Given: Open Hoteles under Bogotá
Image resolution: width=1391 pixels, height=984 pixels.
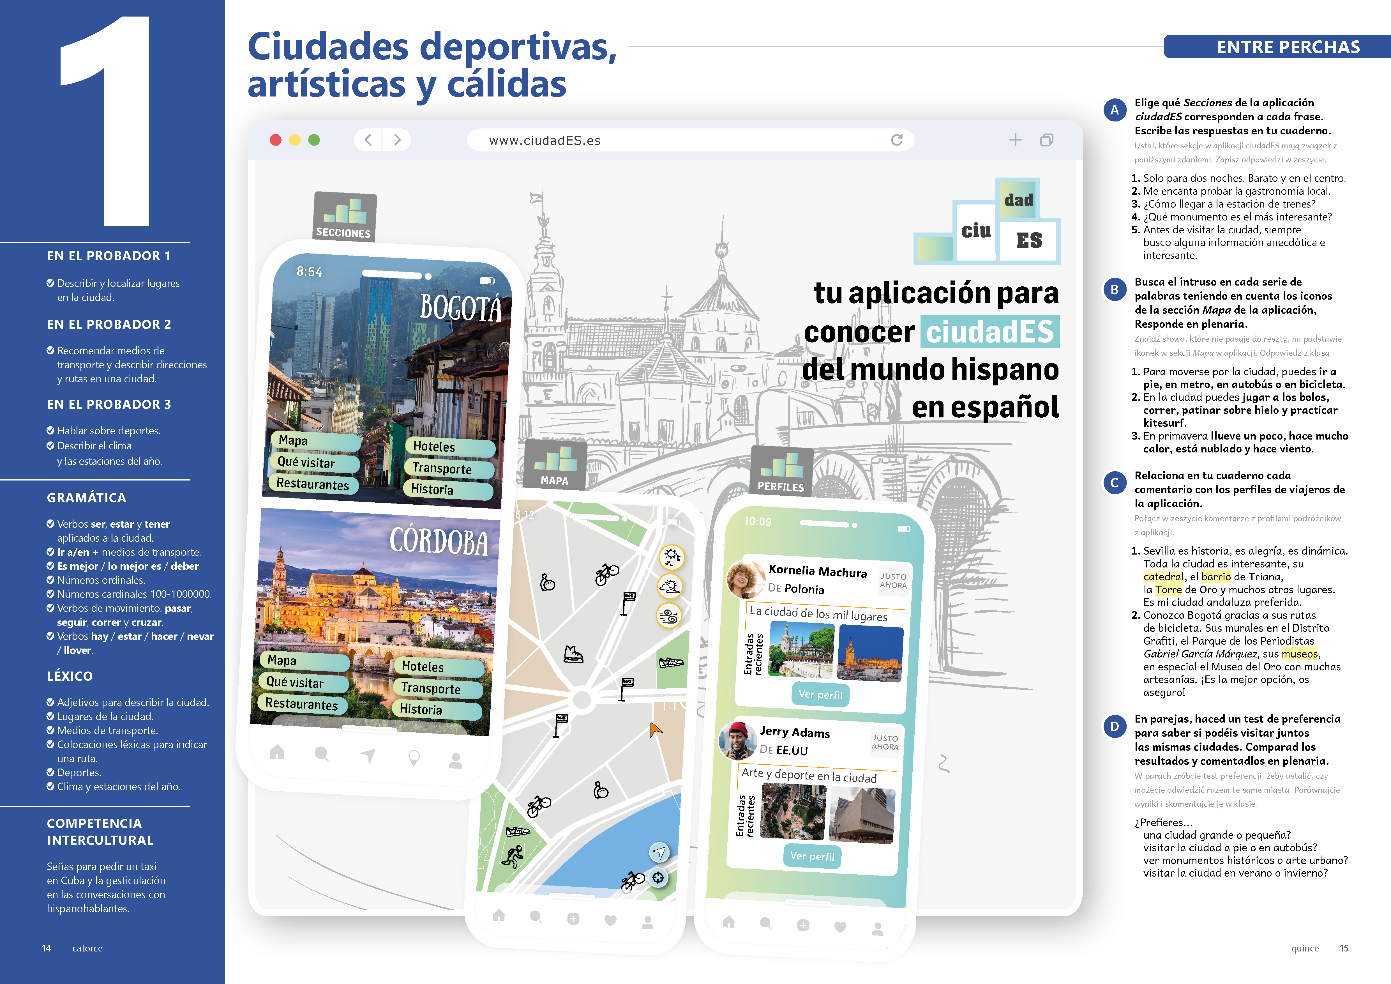Looking at the screenshot, I should click(450, 447).
